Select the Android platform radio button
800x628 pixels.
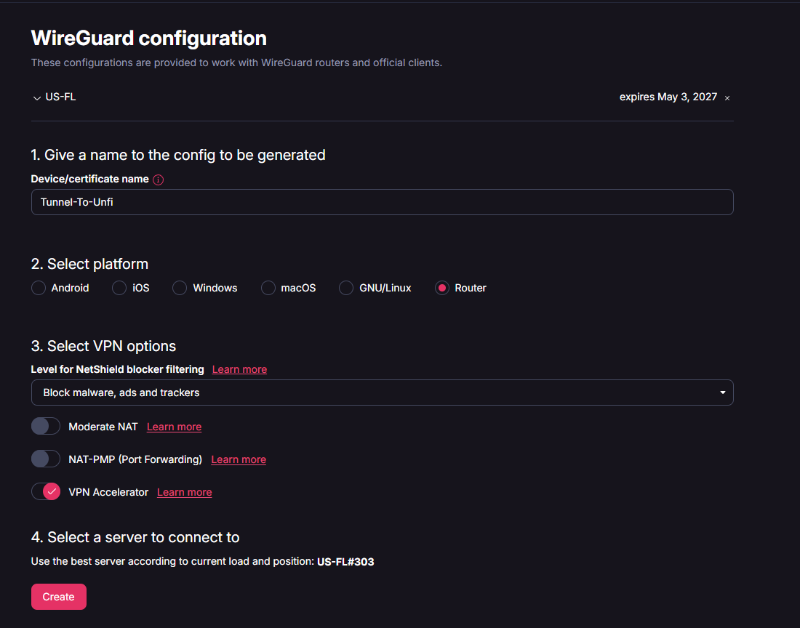pos(39,288)
